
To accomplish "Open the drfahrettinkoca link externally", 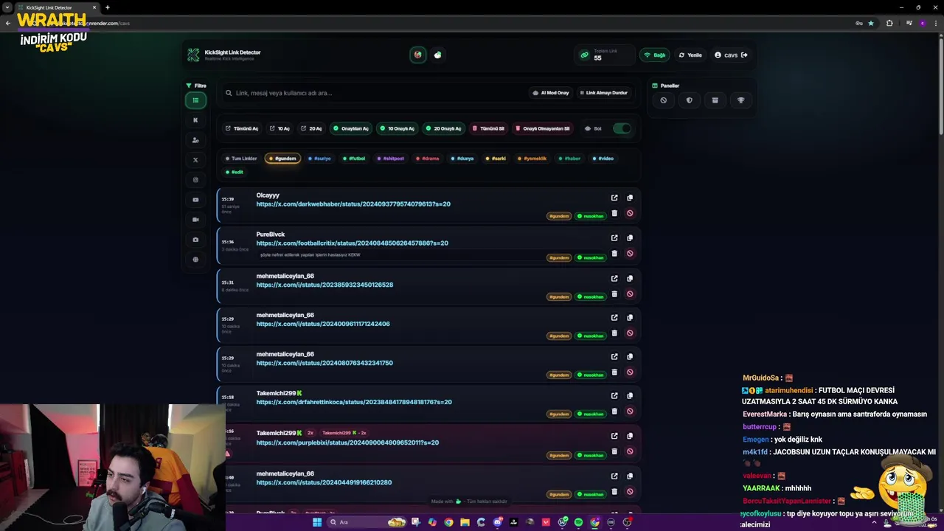I will (x=614, y=396).
